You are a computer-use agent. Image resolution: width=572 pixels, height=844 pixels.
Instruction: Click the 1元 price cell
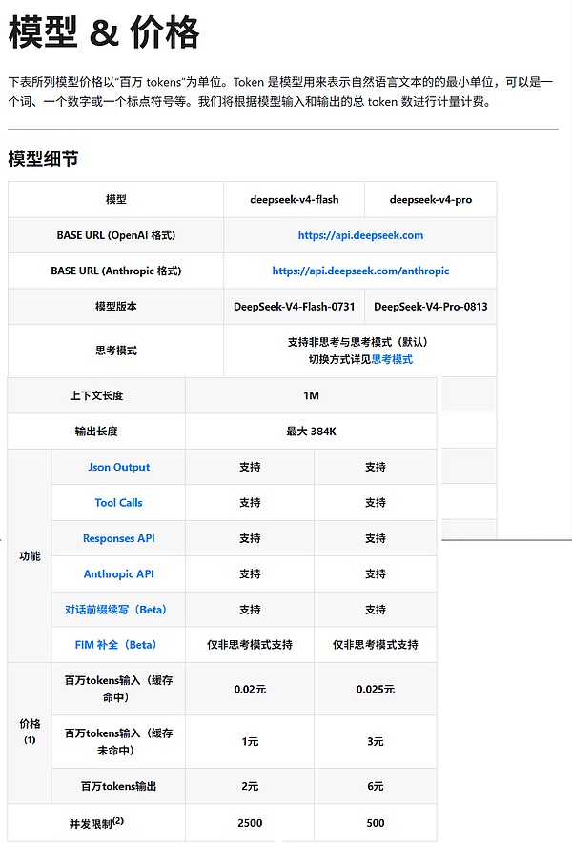tap(250, 742)
